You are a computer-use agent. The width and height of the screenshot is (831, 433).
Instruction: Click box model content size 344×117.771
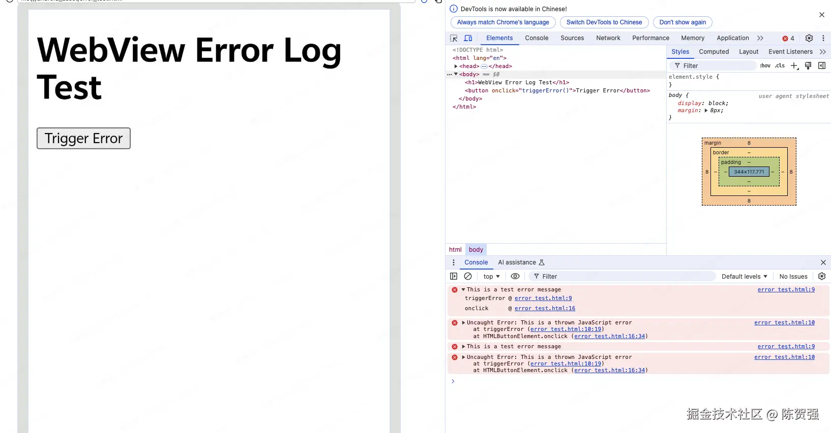749,172
